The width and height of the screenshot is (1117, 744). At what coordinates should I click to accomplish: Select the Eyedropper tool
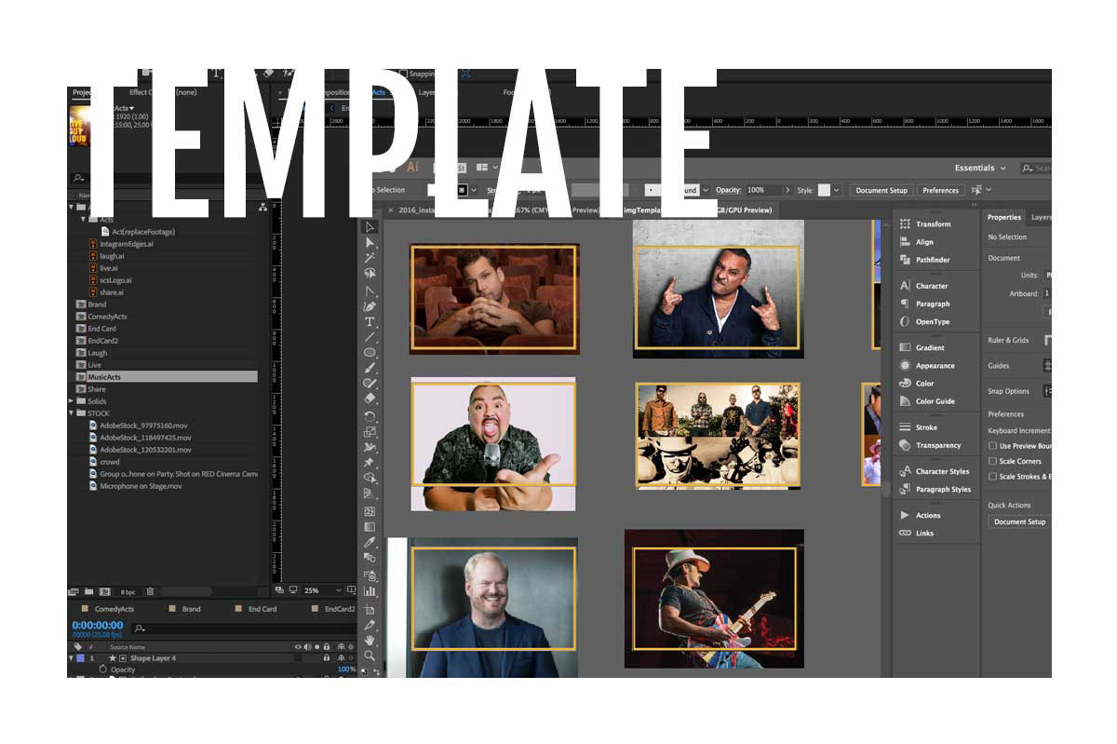tap(370, 542)
